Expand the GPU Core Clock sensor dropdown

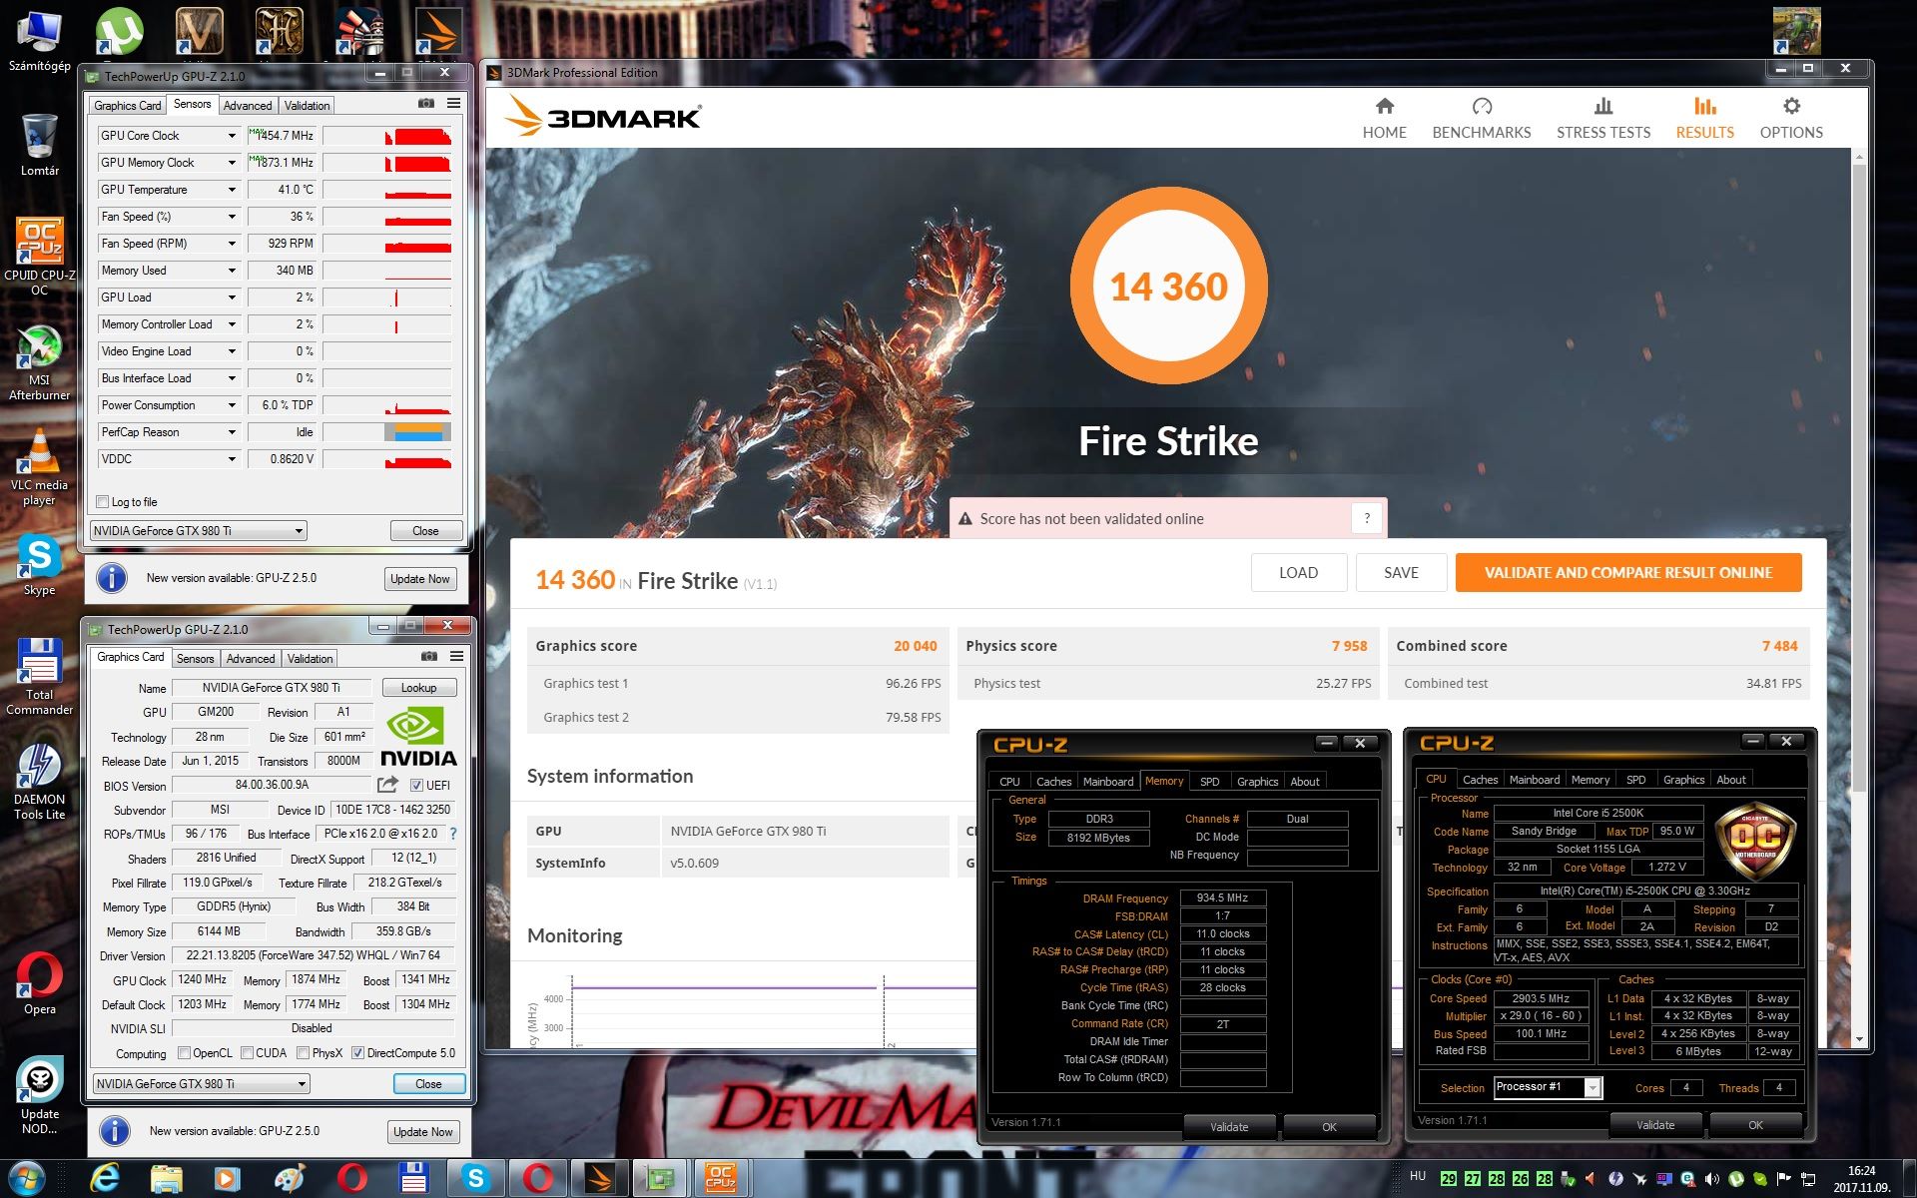click(232, 136)
